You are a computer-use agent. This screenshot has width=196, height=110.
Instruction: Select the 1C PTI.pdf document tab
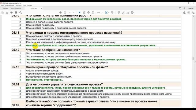point(33,8)
